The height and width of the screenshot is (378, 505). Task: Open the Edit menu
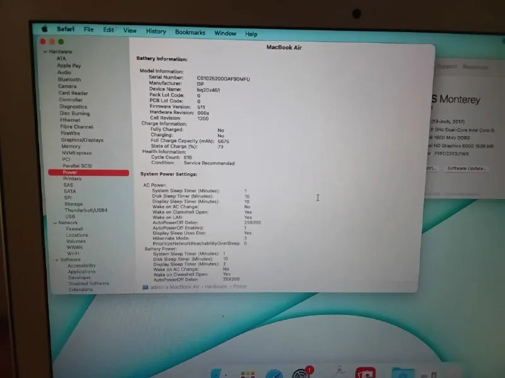[109, 30]
